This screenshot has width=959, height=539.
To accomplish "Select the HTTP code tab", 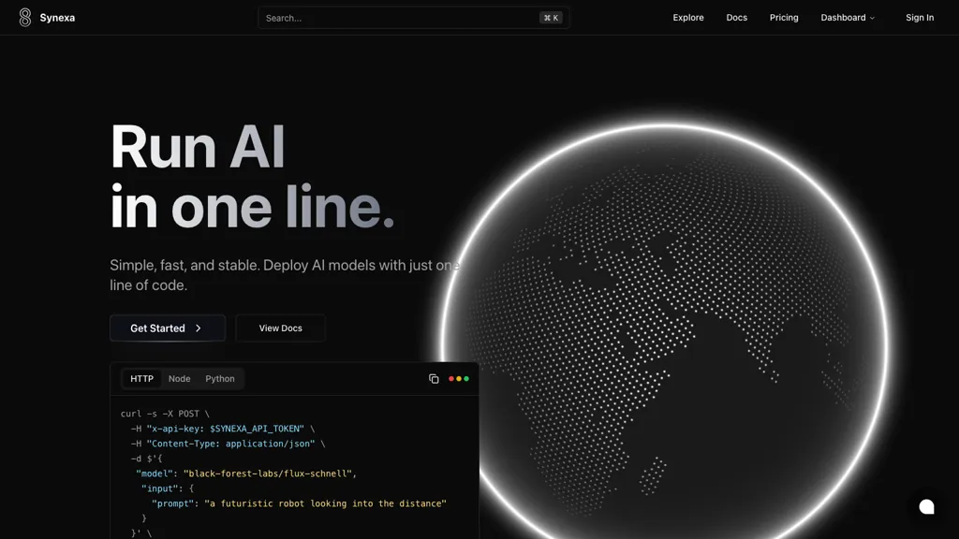I will tap(142, 379).
